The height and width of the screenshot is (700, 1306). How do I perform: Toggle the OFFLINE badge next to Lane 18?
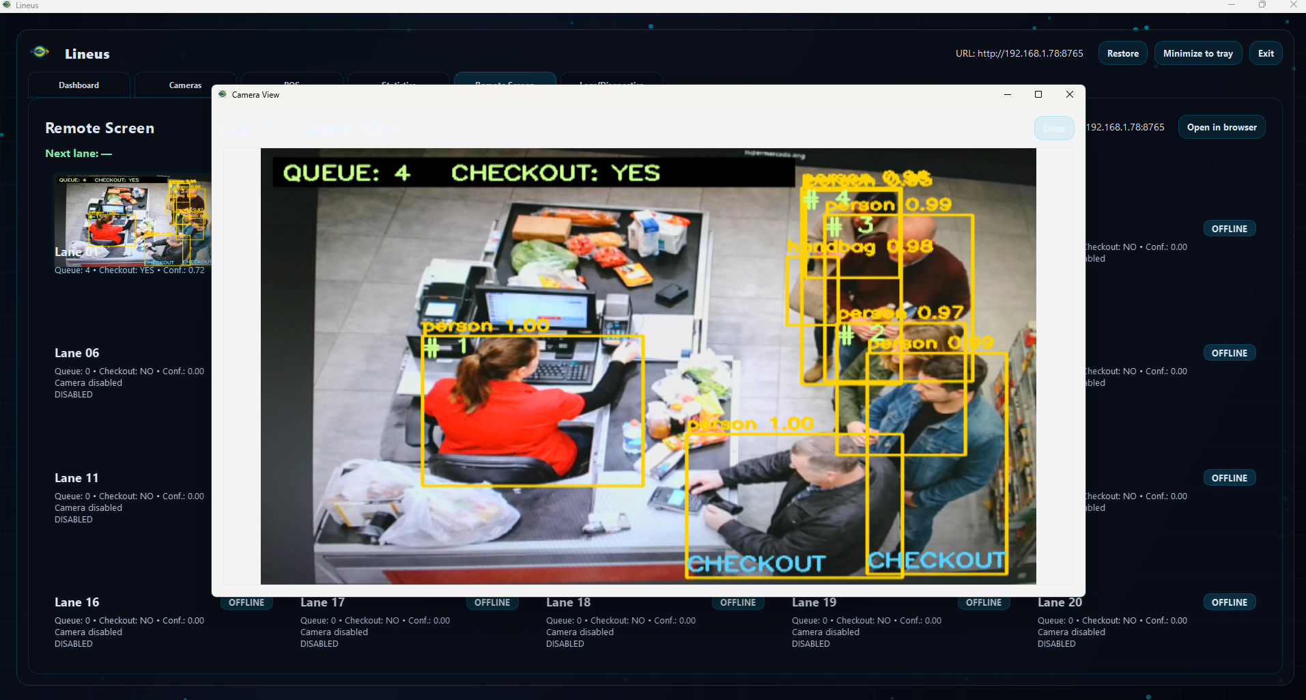tap(738, 602)
